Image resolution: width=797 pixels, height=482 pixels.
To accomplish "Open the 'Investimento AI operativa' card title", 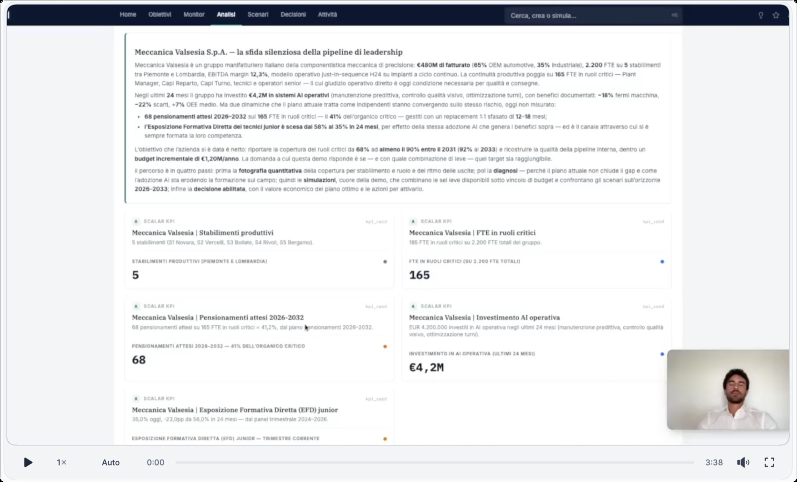I will (x=484, y=317).
